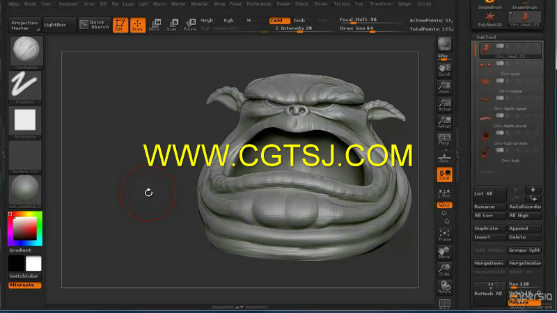Open the Alpha menu
Image resolution: width=557 pixels, height=313 pixels.
[13, 4]
